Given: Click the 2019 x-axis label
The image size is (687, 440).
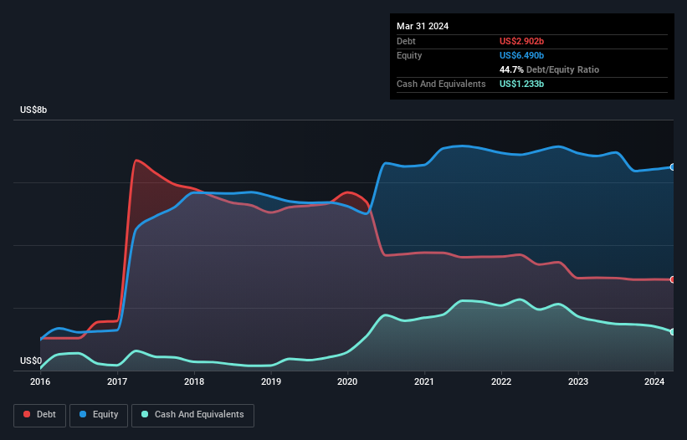Looking at the screenshot, I should [x=271, y=381].
